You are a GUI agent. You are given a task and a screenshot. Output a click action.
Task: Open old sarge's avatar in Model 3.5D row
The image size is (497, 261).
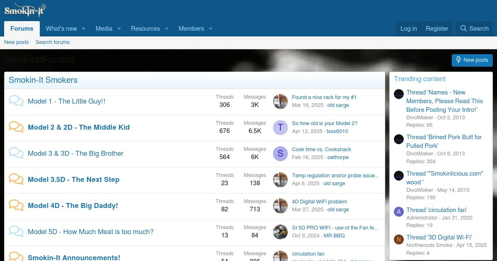(280, 179)
